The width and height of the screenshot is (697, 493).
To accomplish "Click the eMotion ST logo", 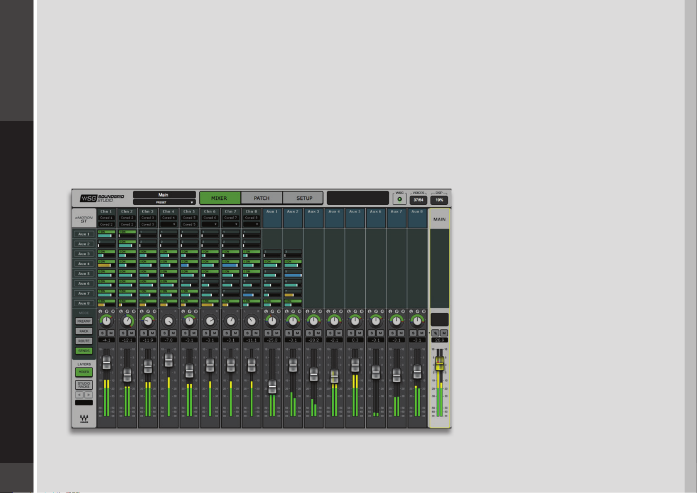I will [84, 219].
